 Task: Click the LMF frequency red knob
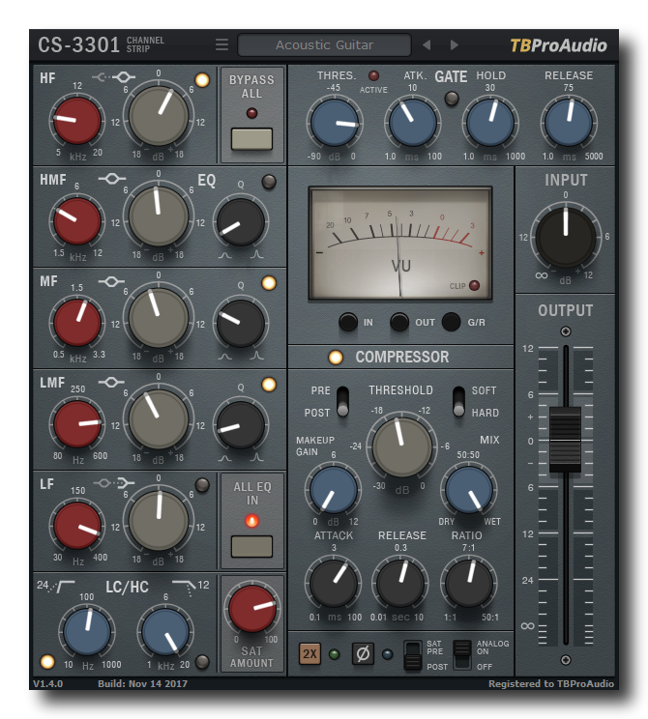77,424
